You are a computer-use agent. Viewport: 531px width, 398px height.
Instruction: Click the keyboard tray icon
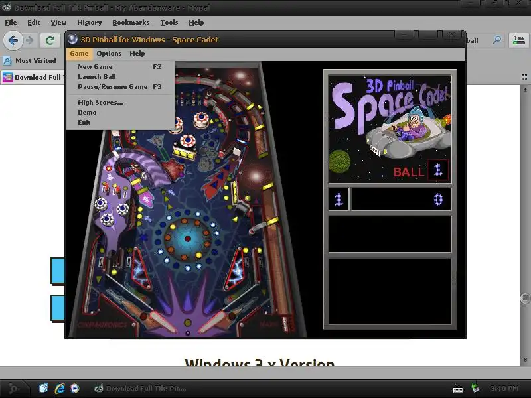pos(458,389)
